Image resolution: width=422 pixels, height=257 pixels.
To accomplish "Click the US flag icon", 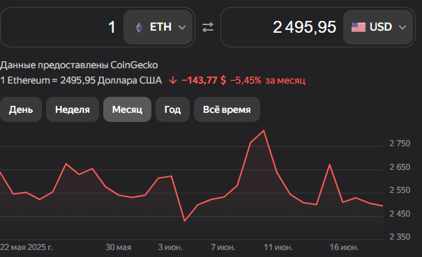I will (x=359, y=27).
